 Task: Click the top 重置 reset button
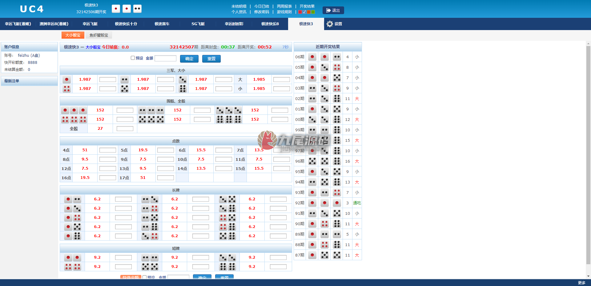tap(211, 59)
